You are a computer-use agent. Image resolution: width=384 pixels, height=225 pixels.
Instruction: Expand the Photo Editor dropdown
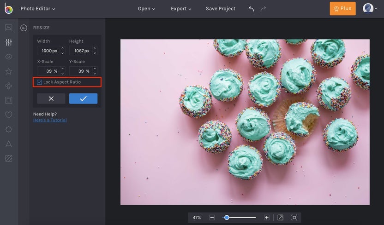[38, 9]
